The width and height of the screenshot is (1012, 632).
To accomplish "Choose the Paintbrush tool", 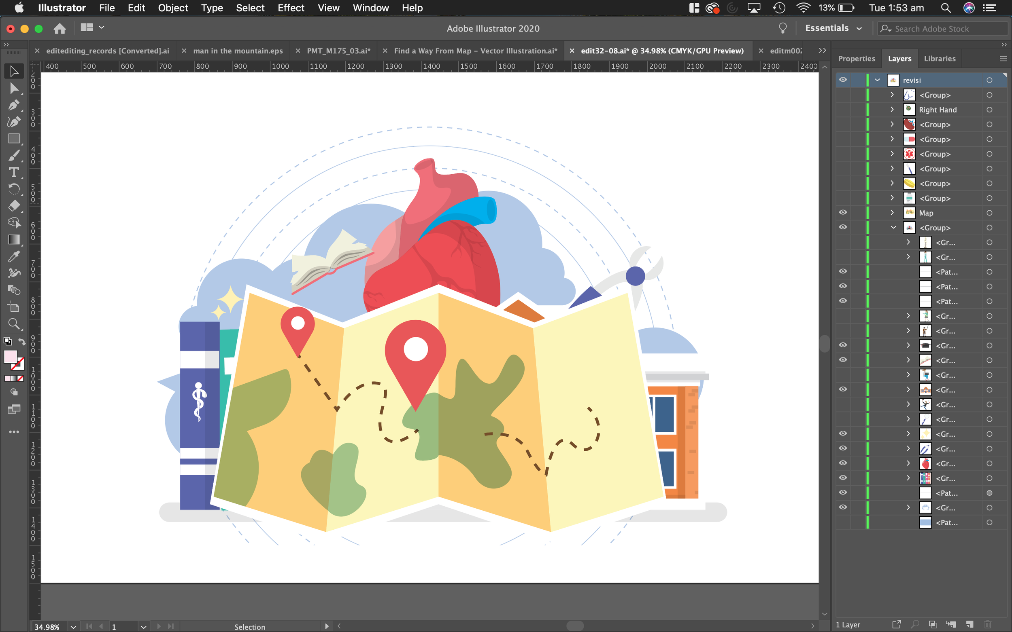I will [x=14, y=156].
